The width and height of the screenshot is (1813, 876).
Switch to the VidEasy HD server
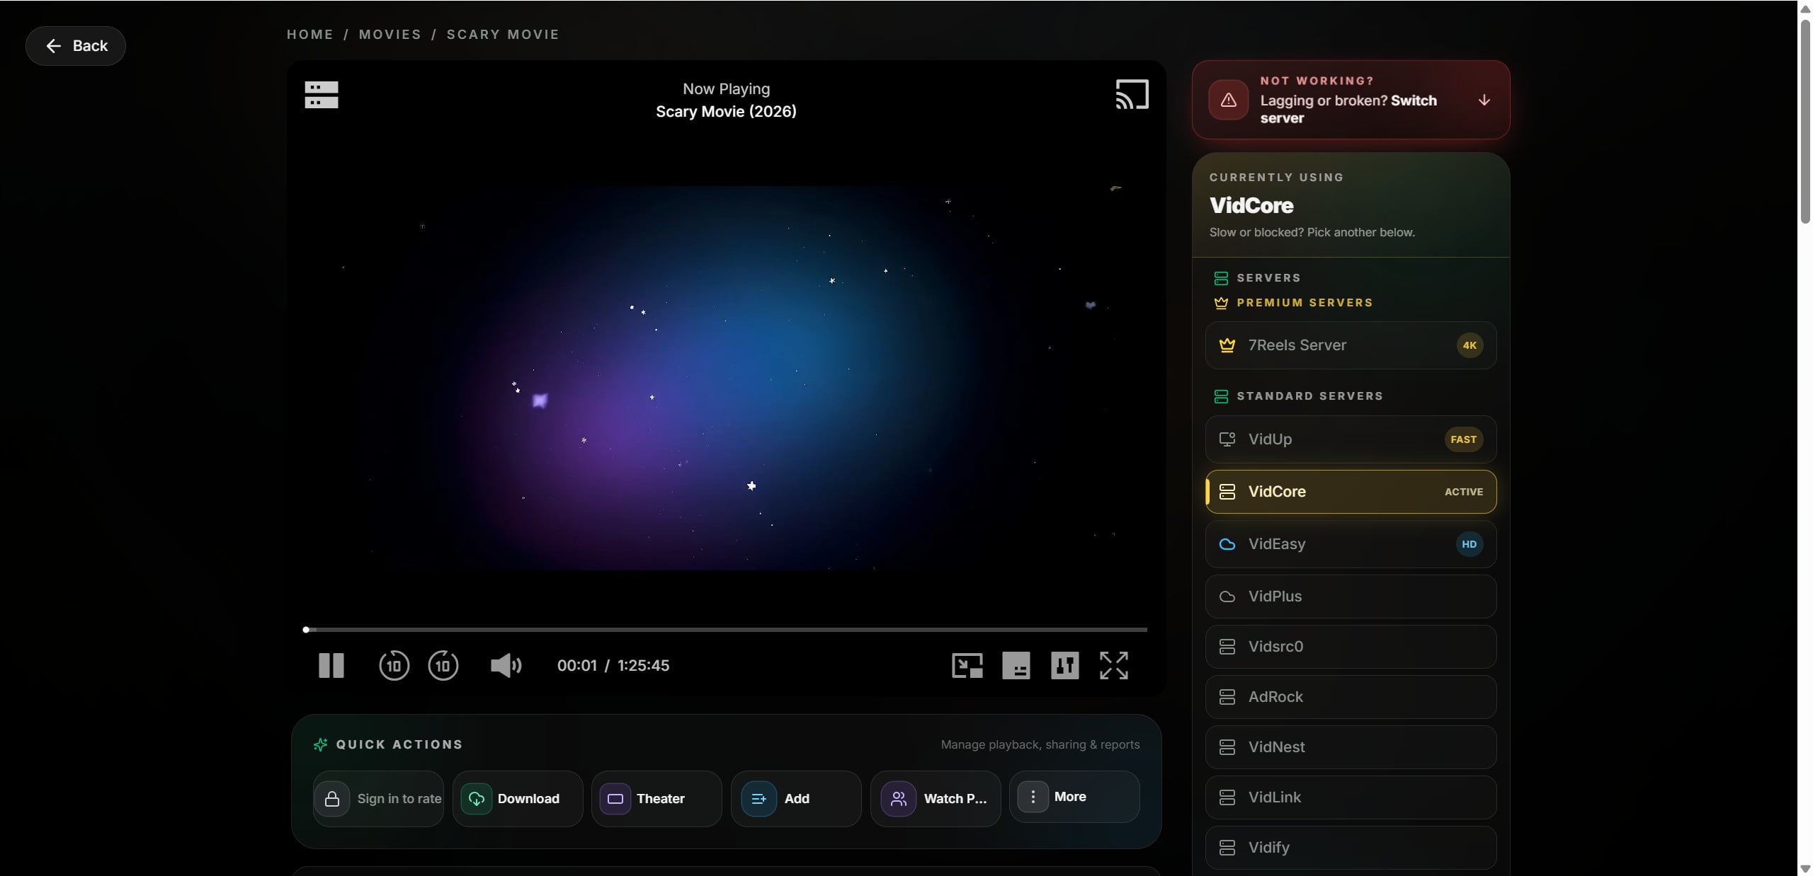[1351, 544]
